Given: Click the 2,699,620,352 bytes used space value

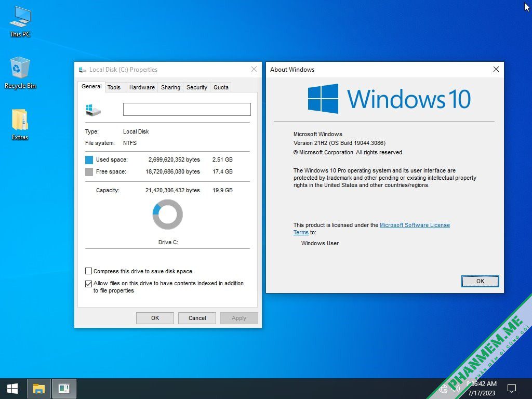Looking at the screenshot, I should [174, 159].
